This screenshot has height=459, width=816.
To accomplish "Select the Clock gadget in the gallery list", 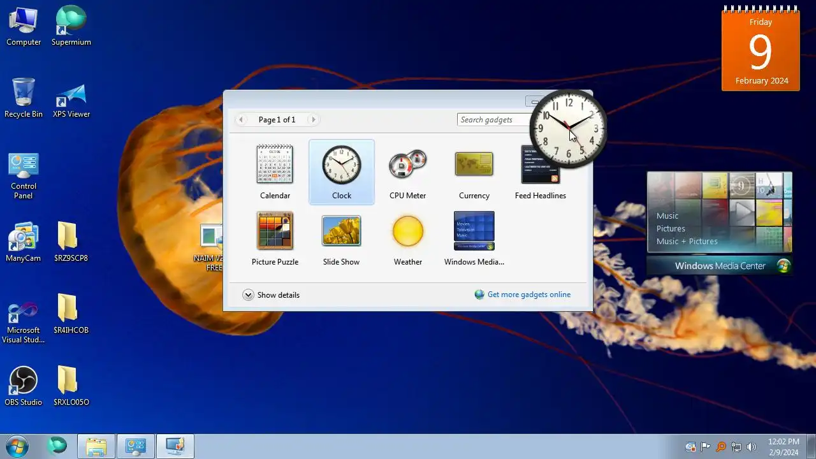I will pyautogui.click(x=342, y=172).
